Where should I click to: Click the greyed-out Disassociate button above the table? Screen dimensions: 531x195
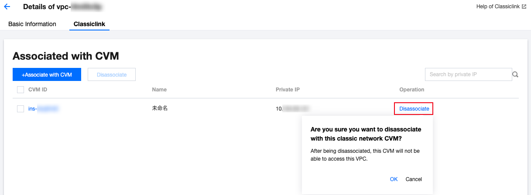[112, 74]
